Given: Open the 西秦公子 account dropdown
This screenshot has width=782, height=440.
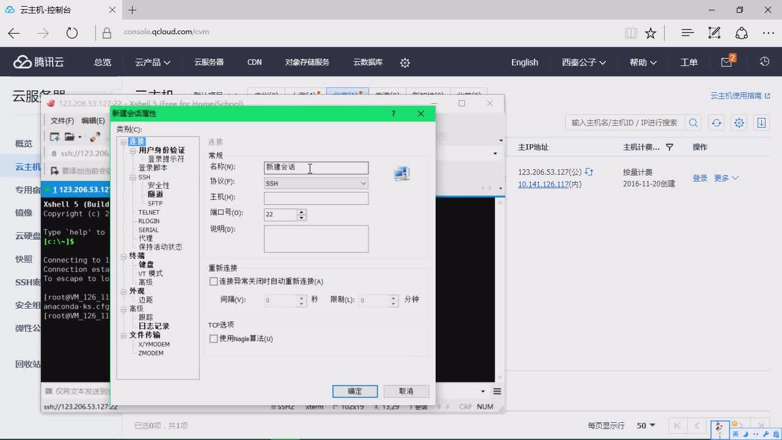Looking at the screenshot, I should tap(584, 62).
